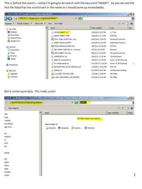Search again in Libraries
Viewport: 142px width, 189px height.
(x=51, y=128)
